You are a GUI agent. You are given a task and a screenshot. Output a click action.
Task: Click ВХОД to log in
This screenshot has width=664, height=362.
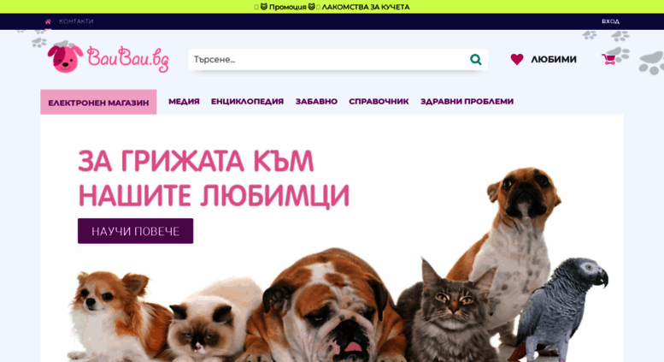[610, 21]
